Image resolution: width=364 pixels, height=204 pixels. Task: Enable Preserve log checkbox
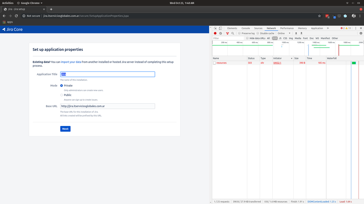coord(239,33)
